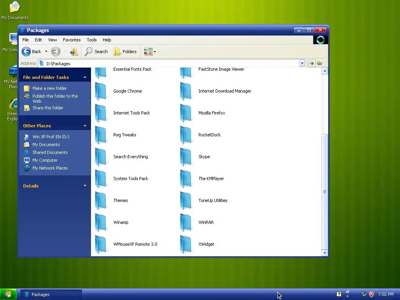Viewport: 400px width, 300px height.
Task: Open the Back history dropdown arrow
Action: [x=46, y=52]
